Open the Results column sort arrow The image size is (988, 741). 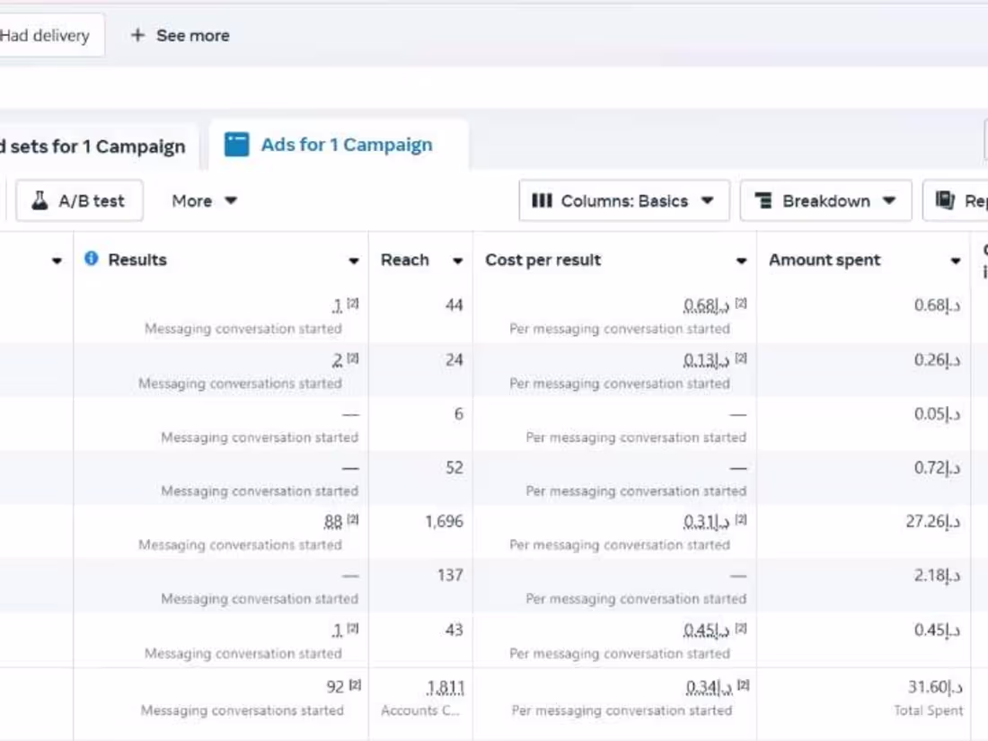[354, 260]
